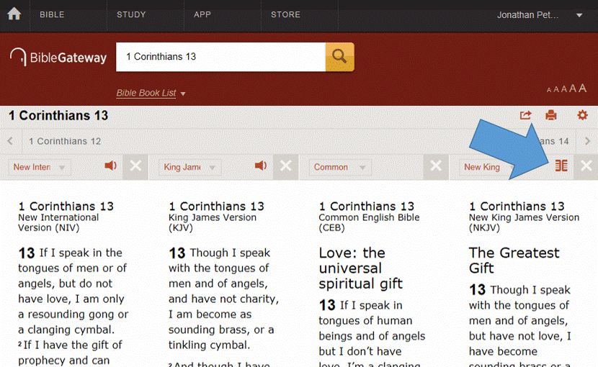Play audio for New International Version

pos(111,166)
